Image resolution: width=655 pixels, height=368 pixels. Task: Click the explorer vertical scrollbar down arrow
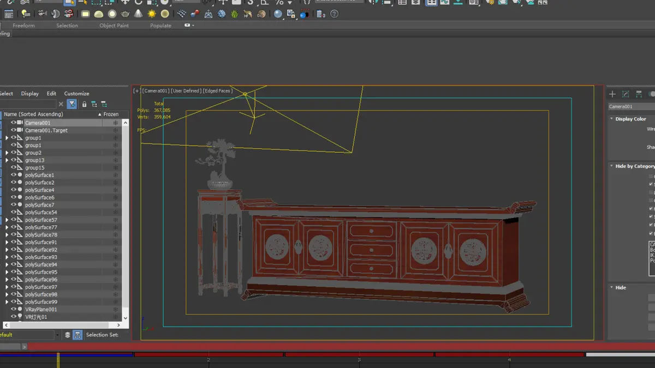click(125, 318)
